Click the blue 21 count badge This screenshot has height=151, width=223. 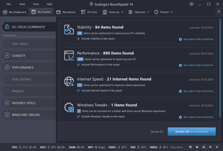coord(80,85)
